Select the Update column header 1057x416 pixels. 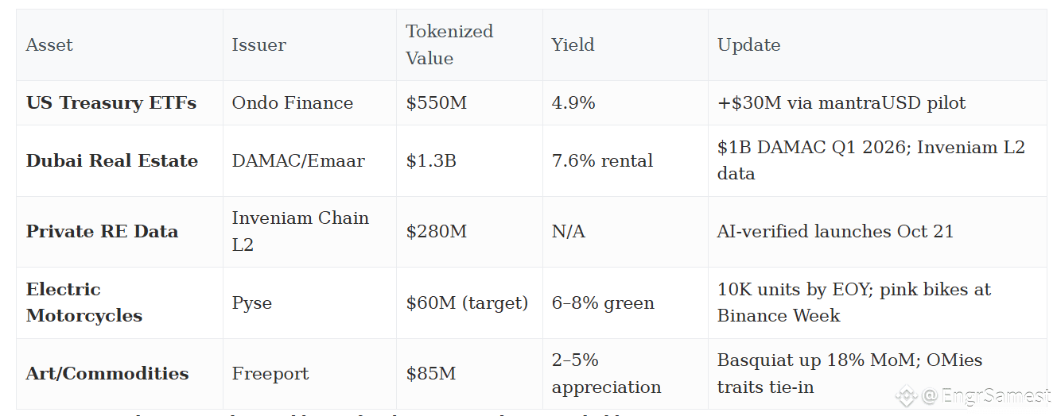748,45
